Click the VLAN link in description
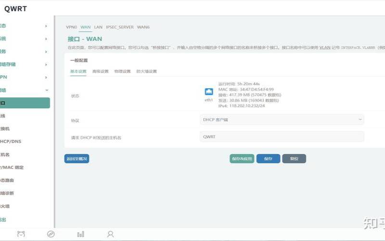 pyautogui.click(x=325, y=47)
